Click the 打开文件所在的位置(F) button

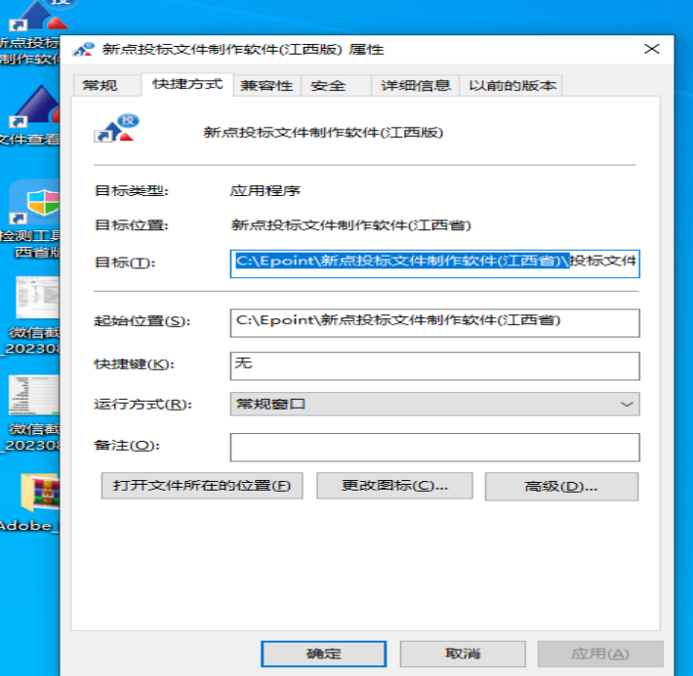202,486
